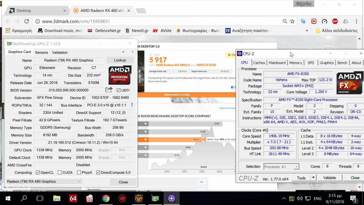Open the Processor #1 selection dropdown

pyautogui.click(x=281, y=166)
